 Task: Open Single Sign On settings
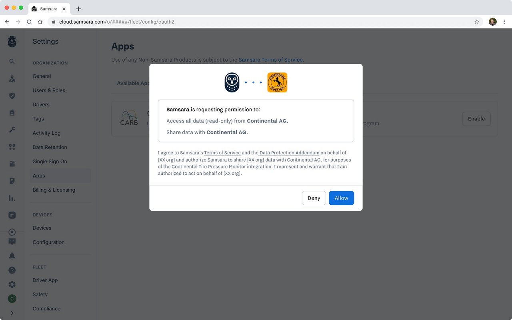[50, 161]
